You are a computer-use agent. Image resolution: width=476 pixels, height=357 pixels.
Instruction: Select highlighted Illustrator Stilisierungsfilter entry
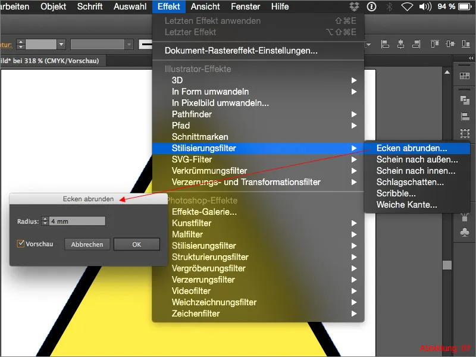point(258,148)
